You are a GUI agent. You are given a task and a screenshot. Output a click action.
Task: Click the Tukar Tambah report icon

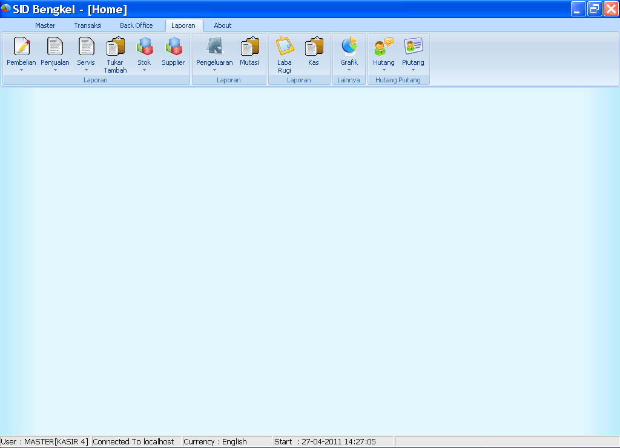pos(115,48)
